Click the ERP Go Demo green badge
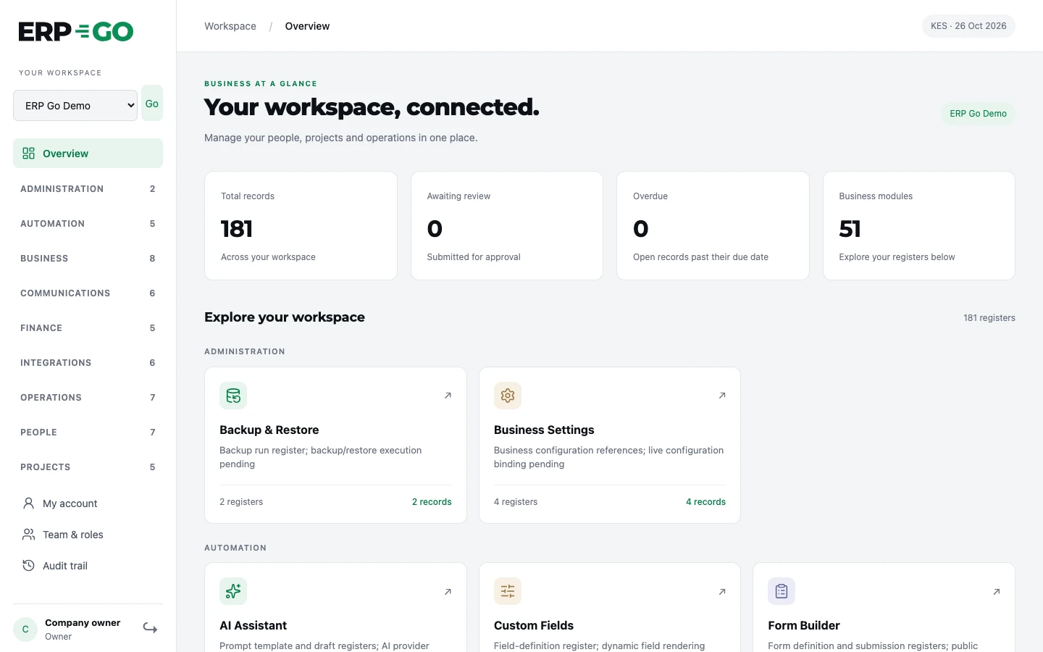Screen dimensions: 1043x652 (978, 114)
